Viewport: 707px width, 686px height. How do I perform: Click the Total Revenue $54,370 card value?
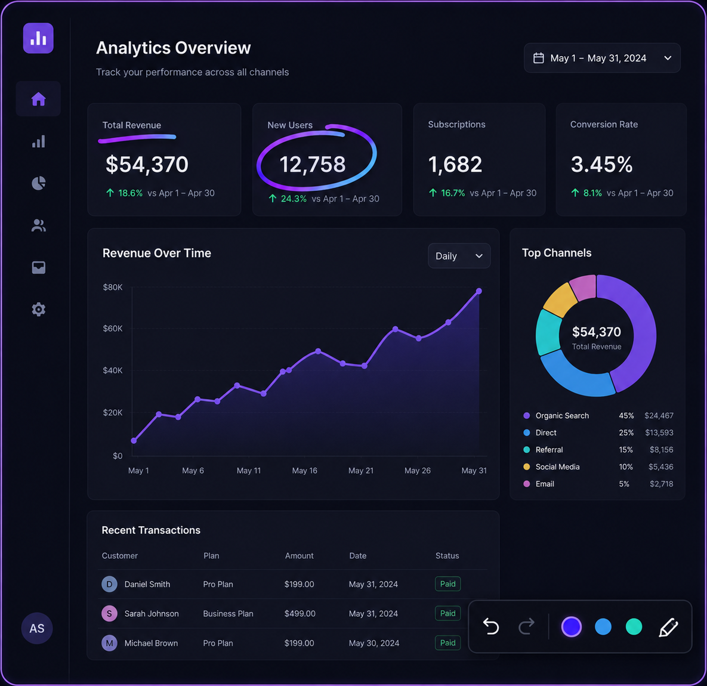[x=147, y=165]
